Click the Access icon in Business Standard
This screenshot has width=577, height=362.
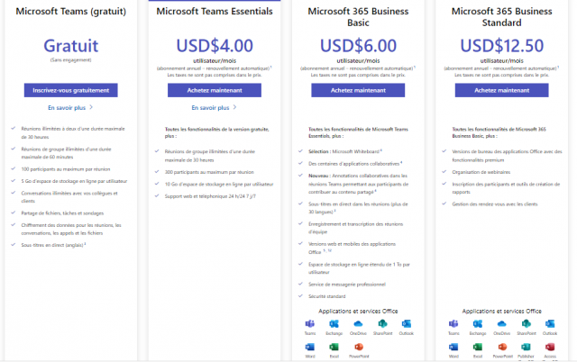[550, 347]
